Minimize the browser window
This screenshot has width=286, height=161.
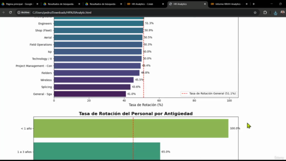pyautogui.click(x=271, y=4)
